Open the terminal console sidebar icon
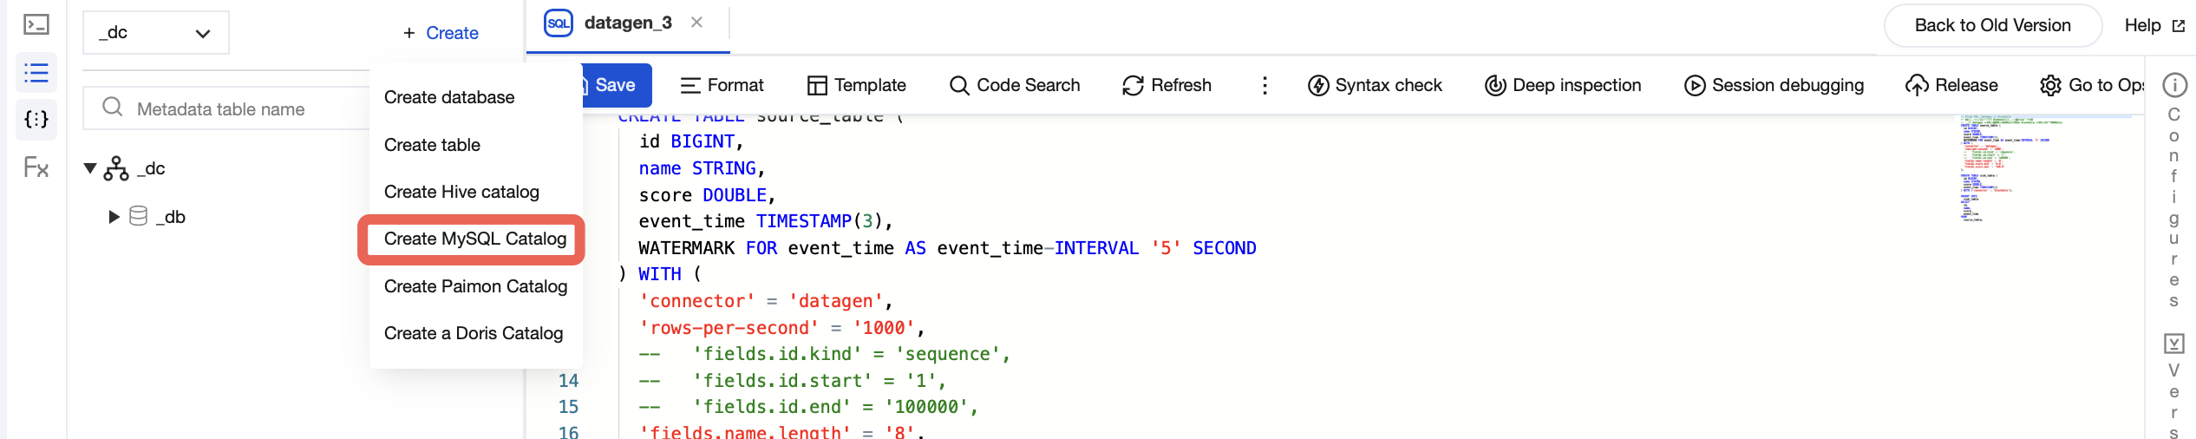Viewport: 2196px width, 439px height. [36, 25]
